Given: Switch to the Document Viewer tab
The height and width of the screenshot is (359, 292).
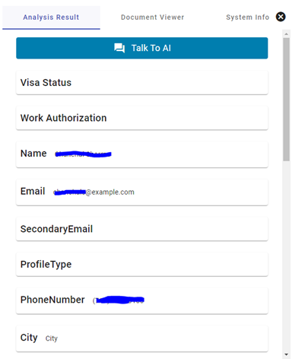Looking at the screenshot, I should pyautogui.click(x=152, y=17).
